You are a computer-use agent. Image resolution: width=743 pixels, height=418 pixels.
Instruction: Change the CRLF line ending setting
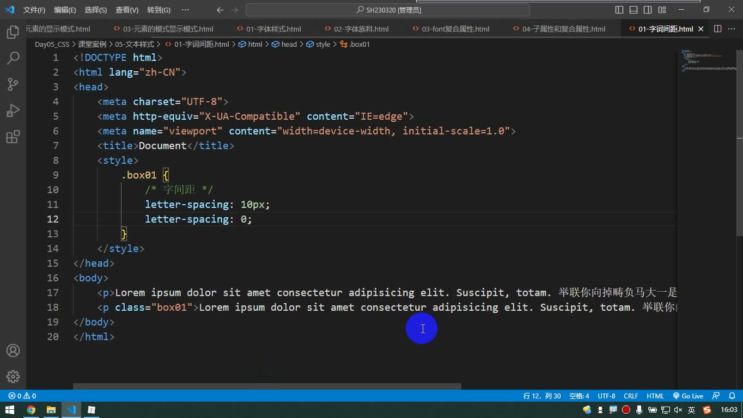tap(631, 396)
